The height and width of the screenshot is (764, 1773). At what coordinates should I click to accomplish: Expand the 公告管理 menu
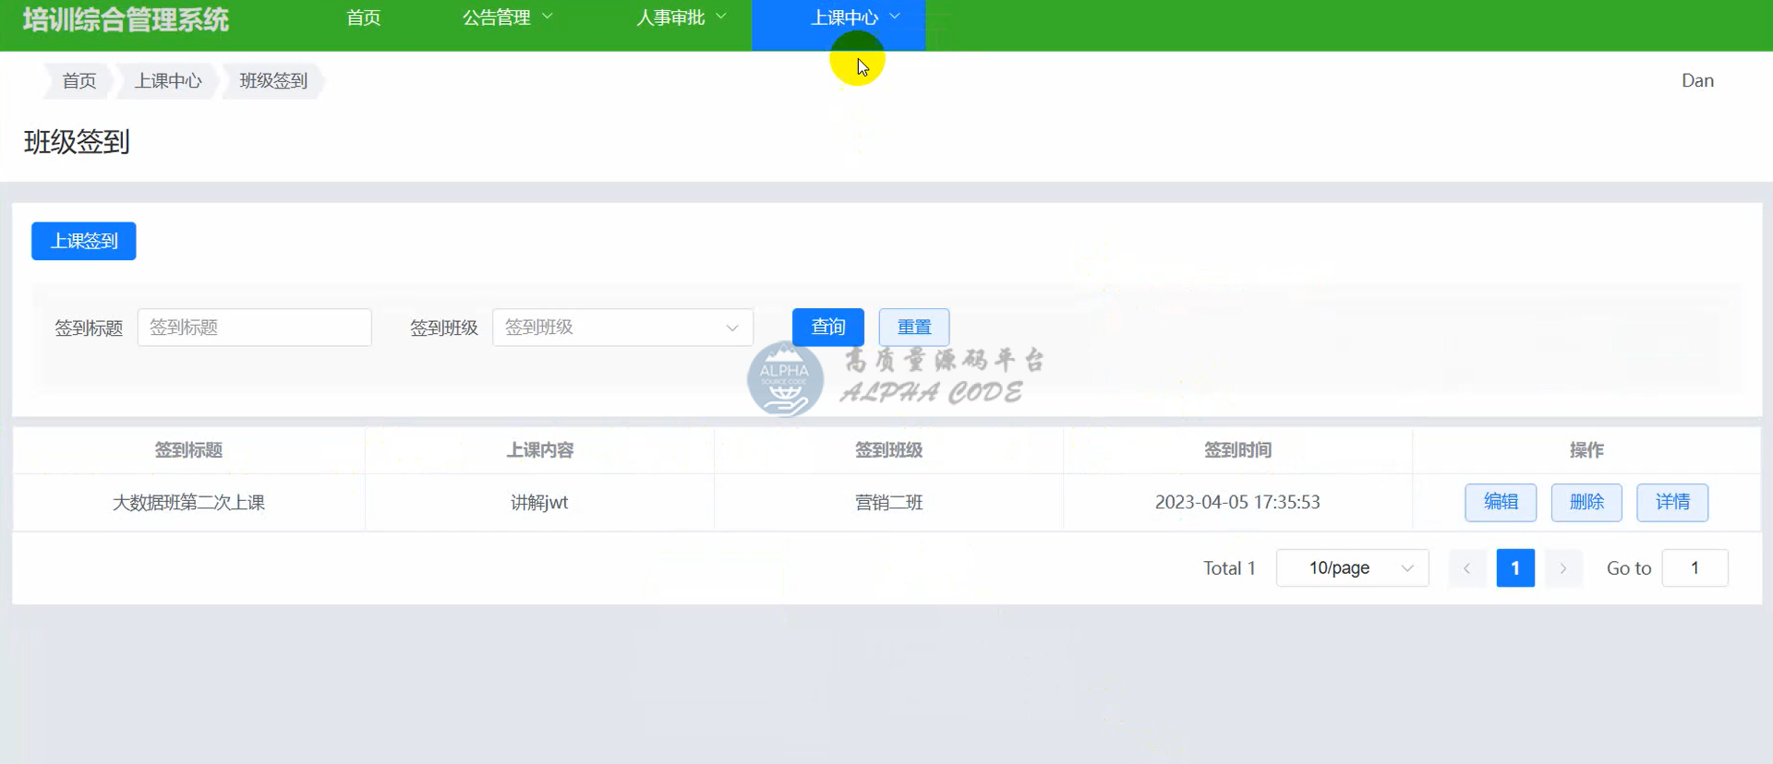pos(507,18)
